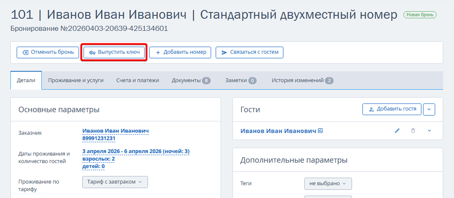This screenshot has height=198, width=454.
Task: Click the Добавить гостя button
Action: point(392,109)
